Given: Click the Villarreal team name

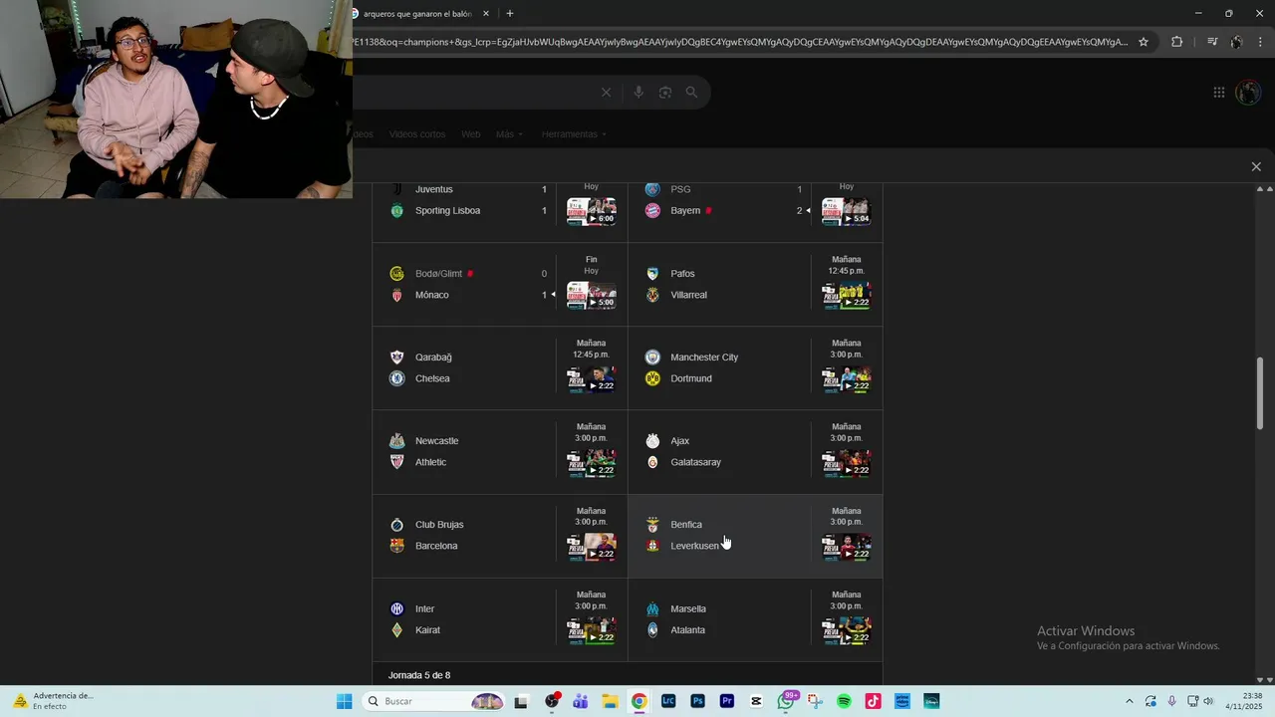Looking at the screenshot, I should point(688,295).
